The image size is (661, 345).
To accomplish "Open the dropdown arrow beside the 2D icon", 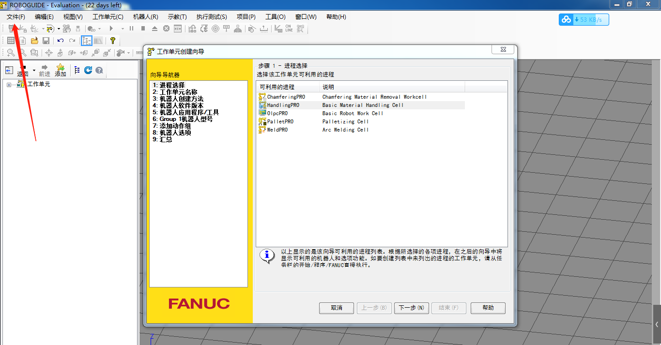I will click(x=100, y=29).
